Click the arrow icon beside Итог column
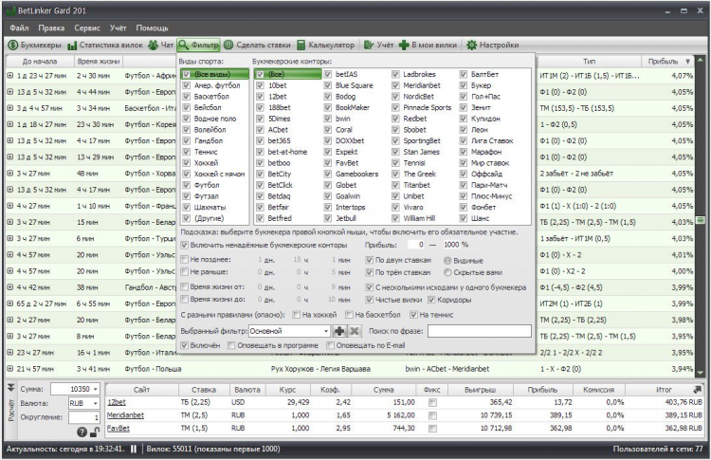The height and width of the screenshot is (460, 711). click(697, 389)
